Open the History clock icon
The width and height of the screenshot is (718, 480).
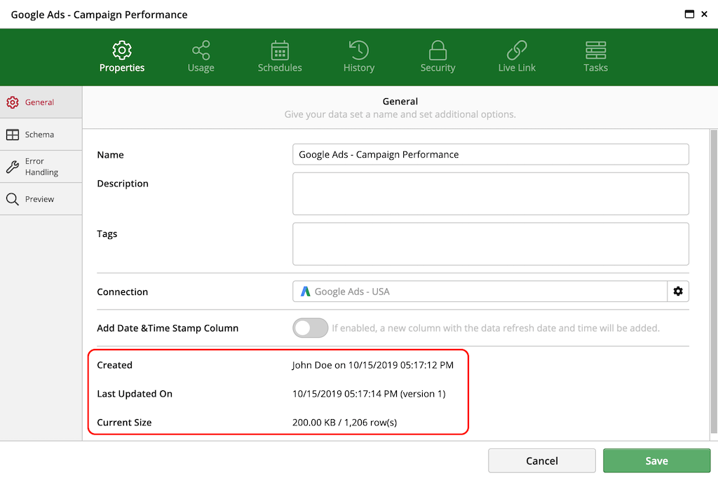coord(359,50)
